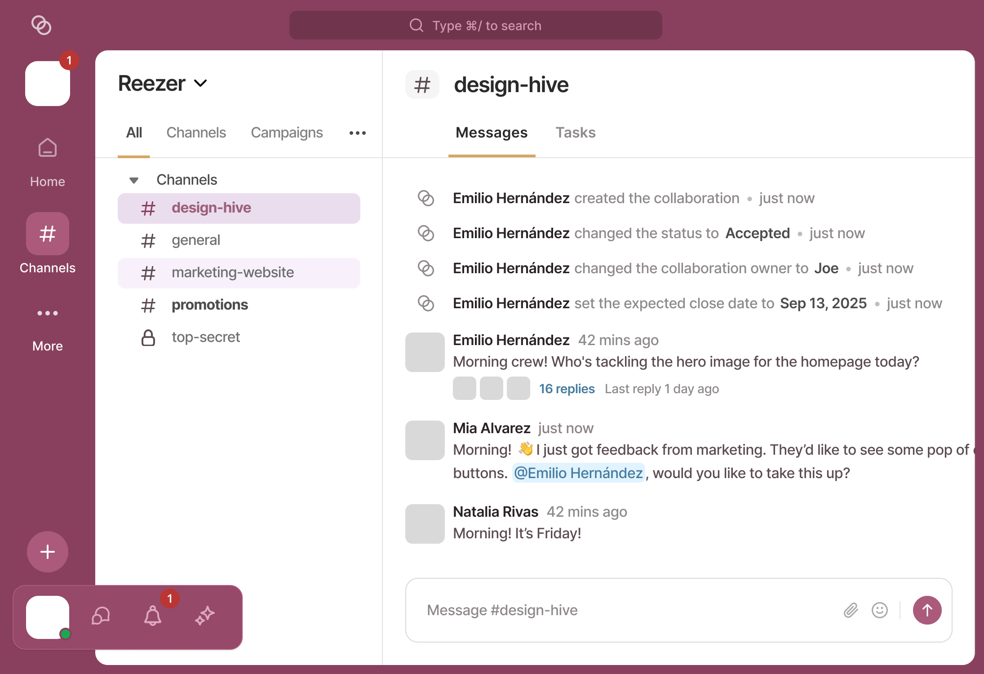The width and height of the screenshot is (984, 674).
Task: Select the Campaigns filter tab
Action: click(287, 133)
